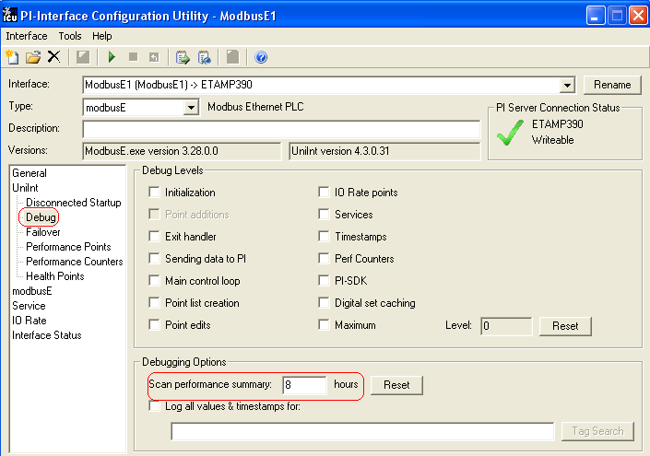Check the Digital set caching option
Viewport: 650px width, 456px height.
coord(324,303)
